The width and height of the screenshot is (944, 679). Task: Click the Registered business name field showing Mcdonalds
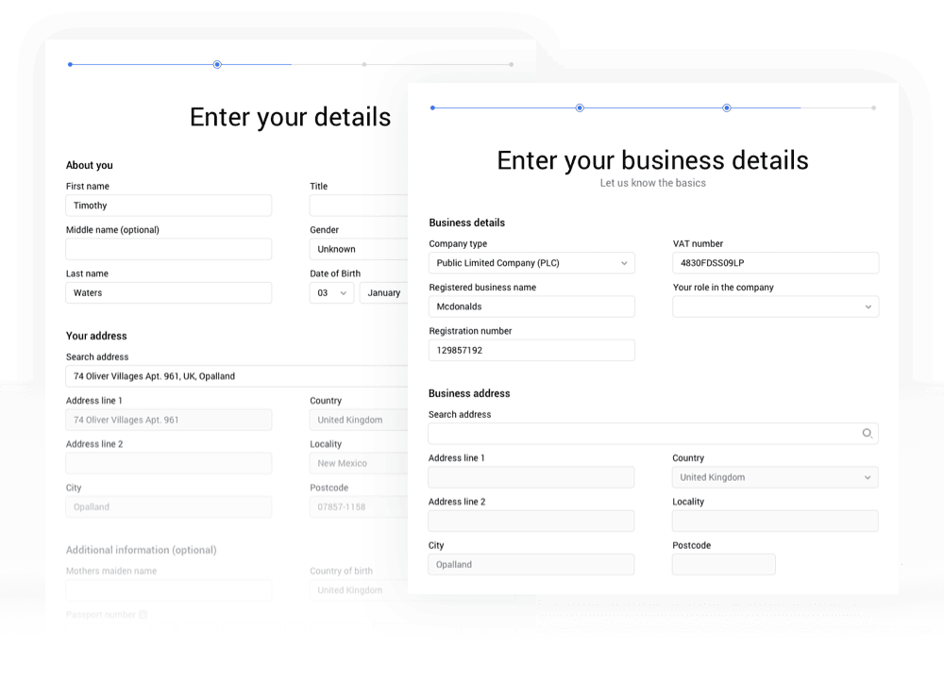pyautogui.click(x=531, y=306)
